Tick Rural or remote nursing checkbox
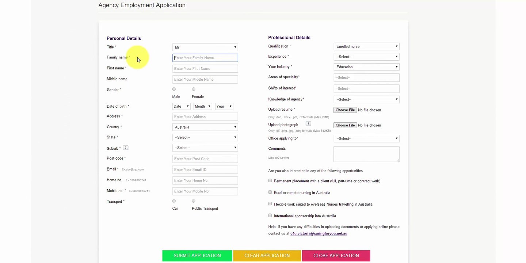The image size is (526, 263). point(270,192)
